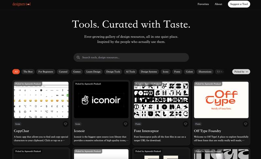Open the Off Type preview thumbnail

pyautogui.click(x=221, y=100)
